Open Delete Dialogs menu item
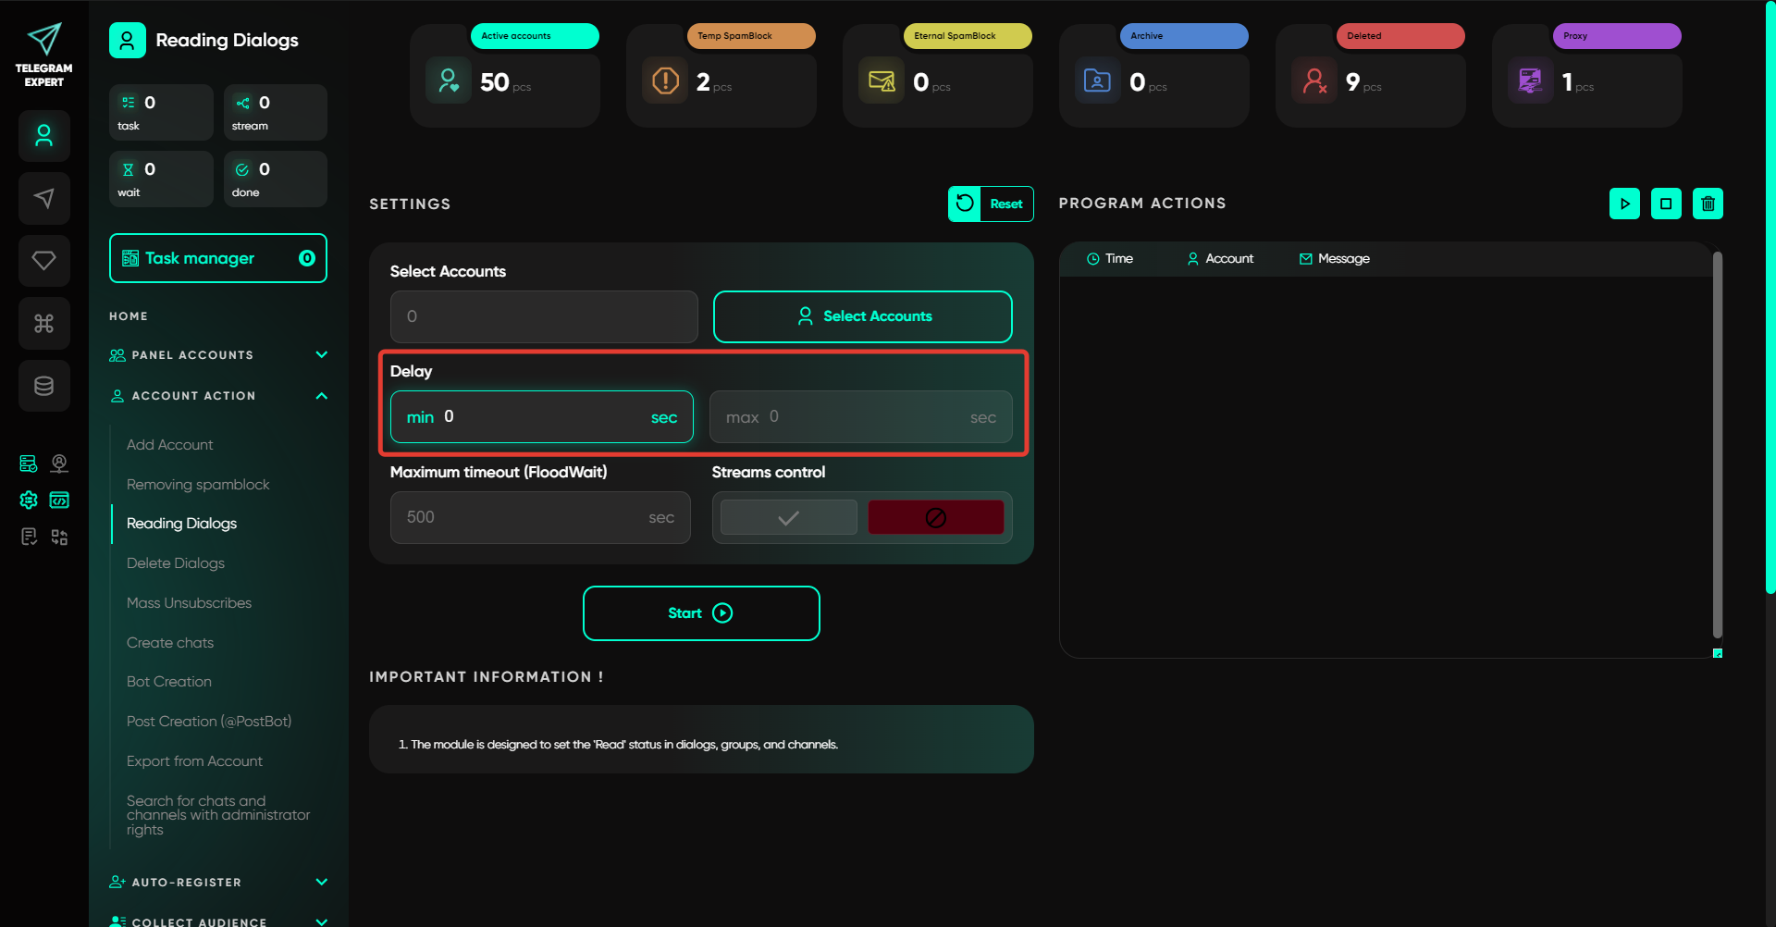This screenshot has width=1776, height=927. [x=176, y=563]
